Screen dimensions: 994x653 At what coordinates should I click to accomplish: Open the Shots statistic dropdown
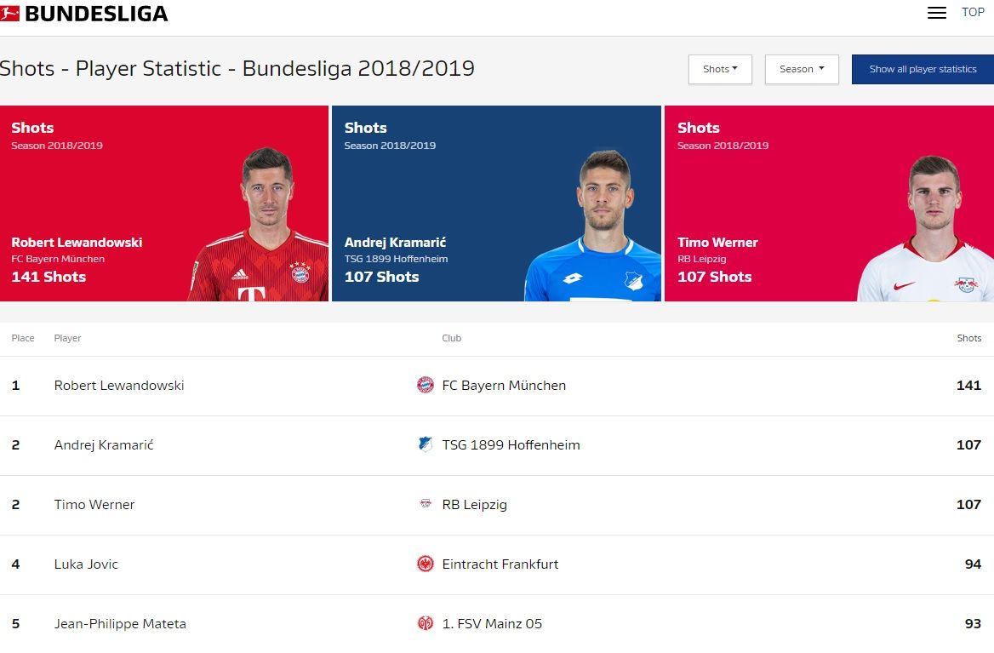[x=719, y=69]
